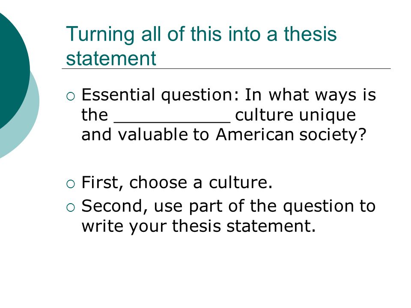Screen dimensions: 411x308
Task: Click the text 'First, choose a culture.'
Action: 177,182
